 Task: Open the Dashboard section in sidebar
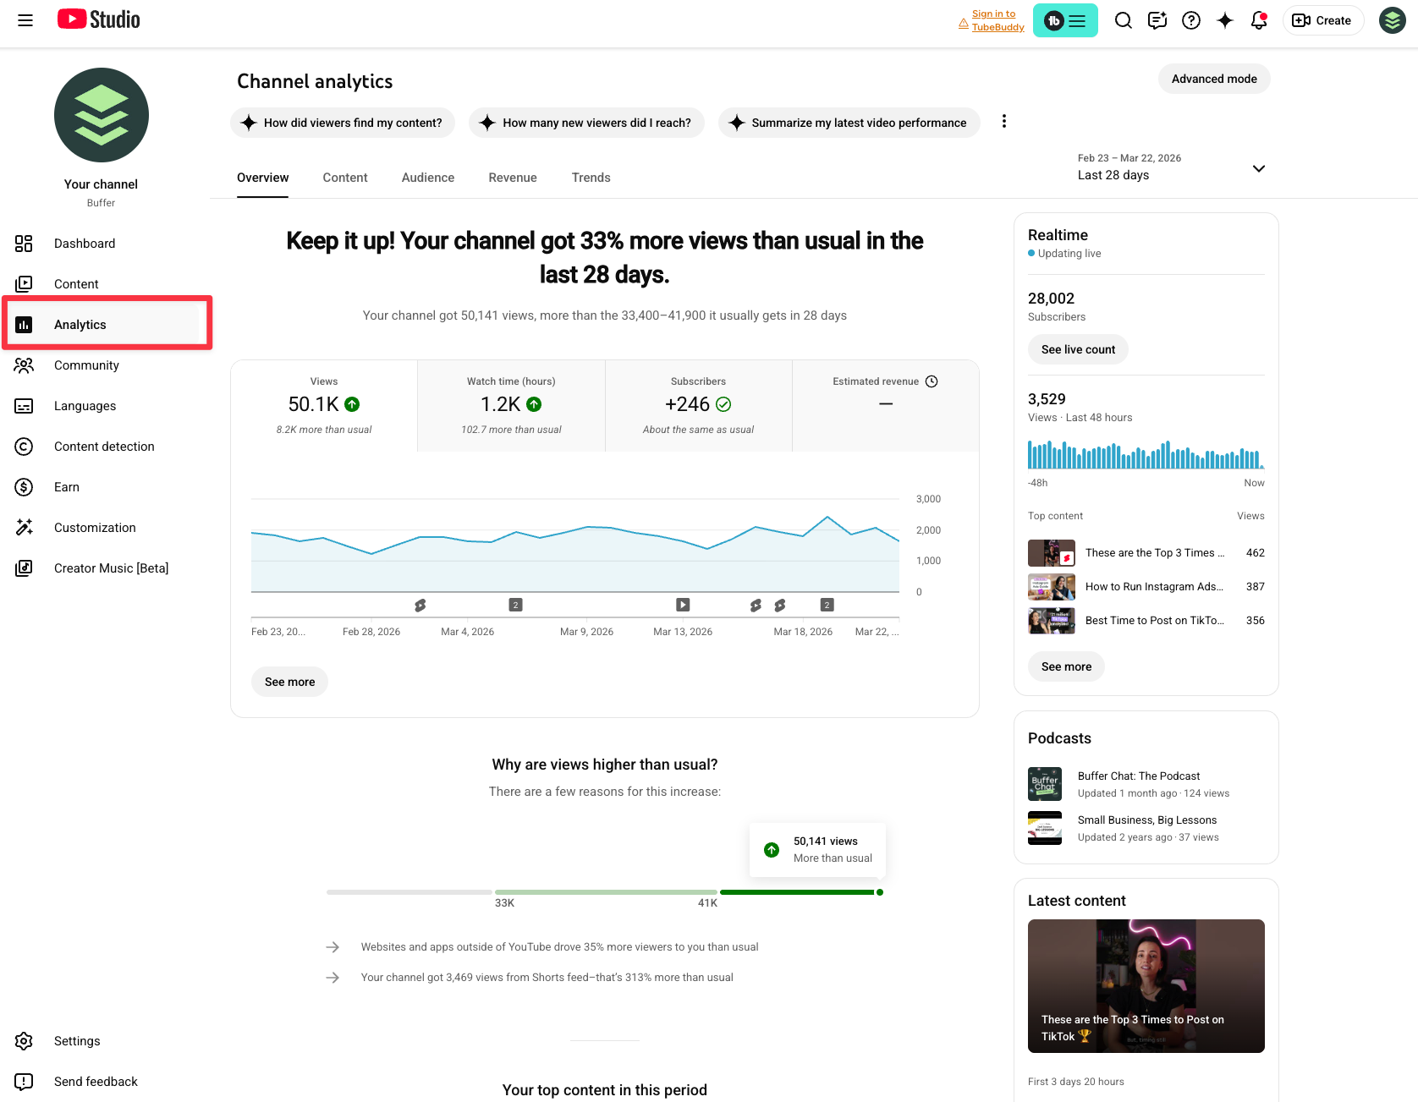[85, 244]
